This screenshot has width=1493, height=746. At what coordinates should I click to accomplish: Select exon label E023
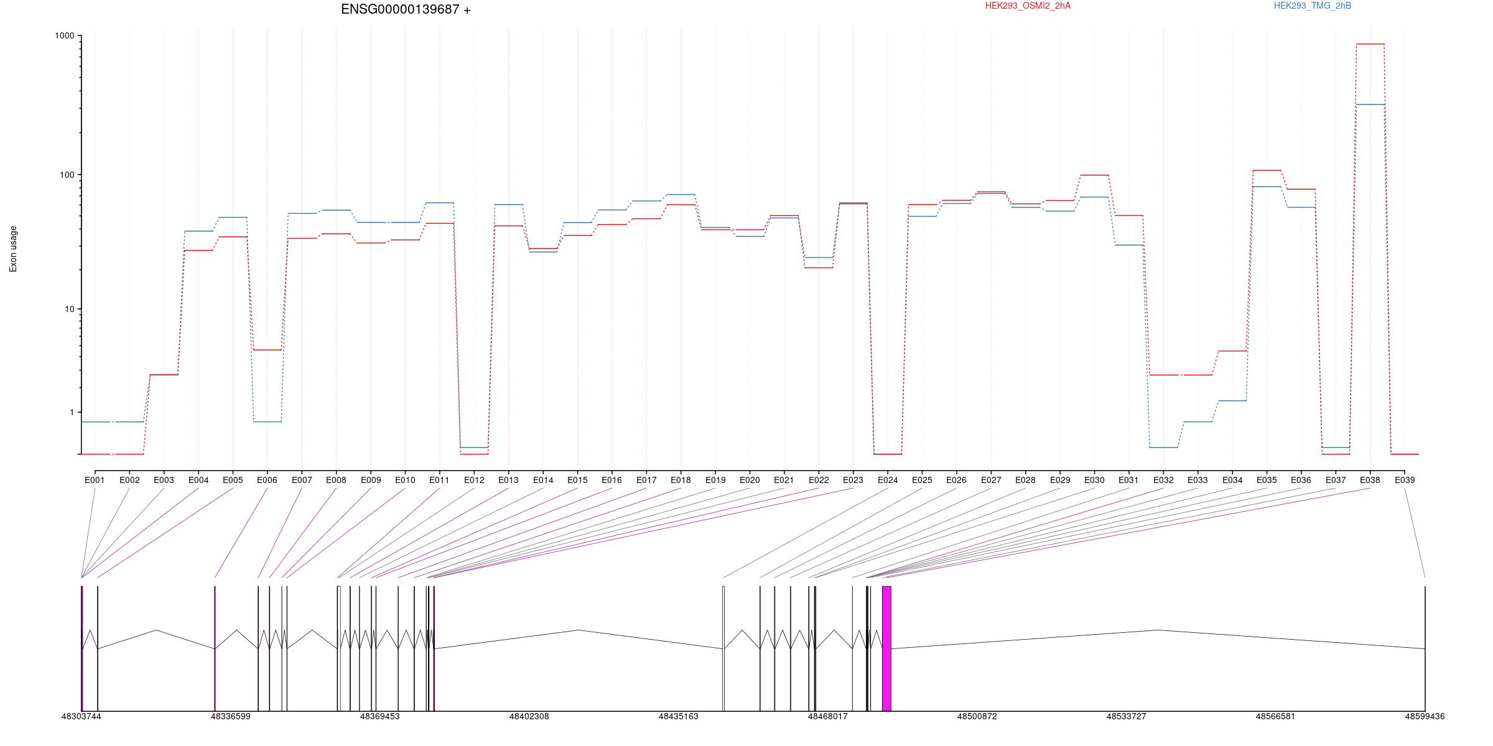pyautogui.click(x=853, y=480)
